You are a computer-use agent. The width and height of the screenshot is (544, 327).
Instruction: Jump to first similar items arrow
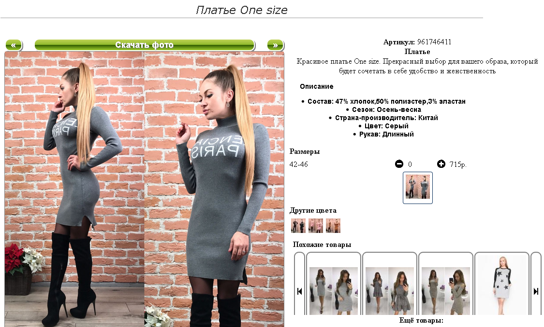coord(299,291)
